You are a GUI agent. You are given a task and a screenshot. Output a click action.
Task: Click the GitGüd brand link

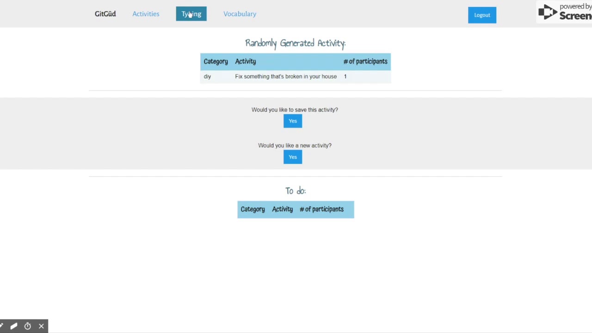105,14
